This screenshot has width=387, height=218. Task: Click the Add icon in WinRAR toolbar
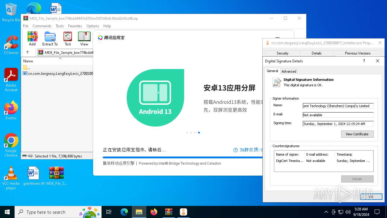click(x=32, y=38)
